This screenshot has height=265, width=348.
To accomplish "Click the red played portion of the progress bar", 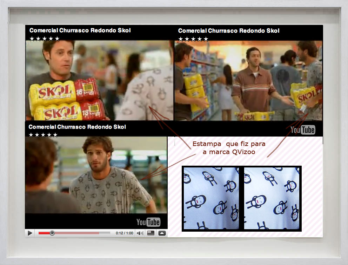I will [x=44, y=233].
